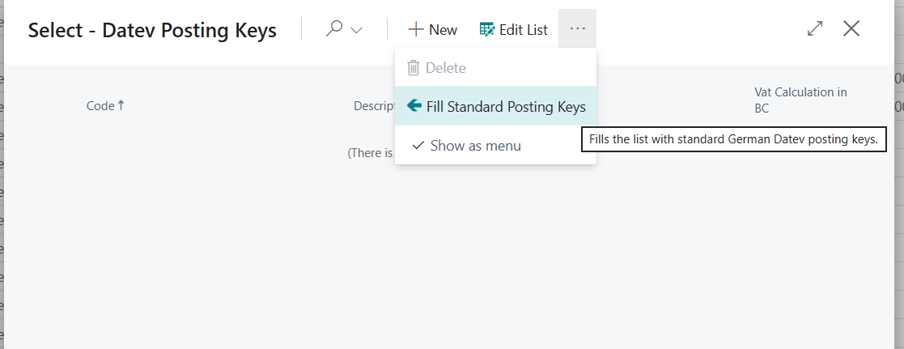
Task: Toggle the "Show as menu" option text
Action: tap(476, 146)
